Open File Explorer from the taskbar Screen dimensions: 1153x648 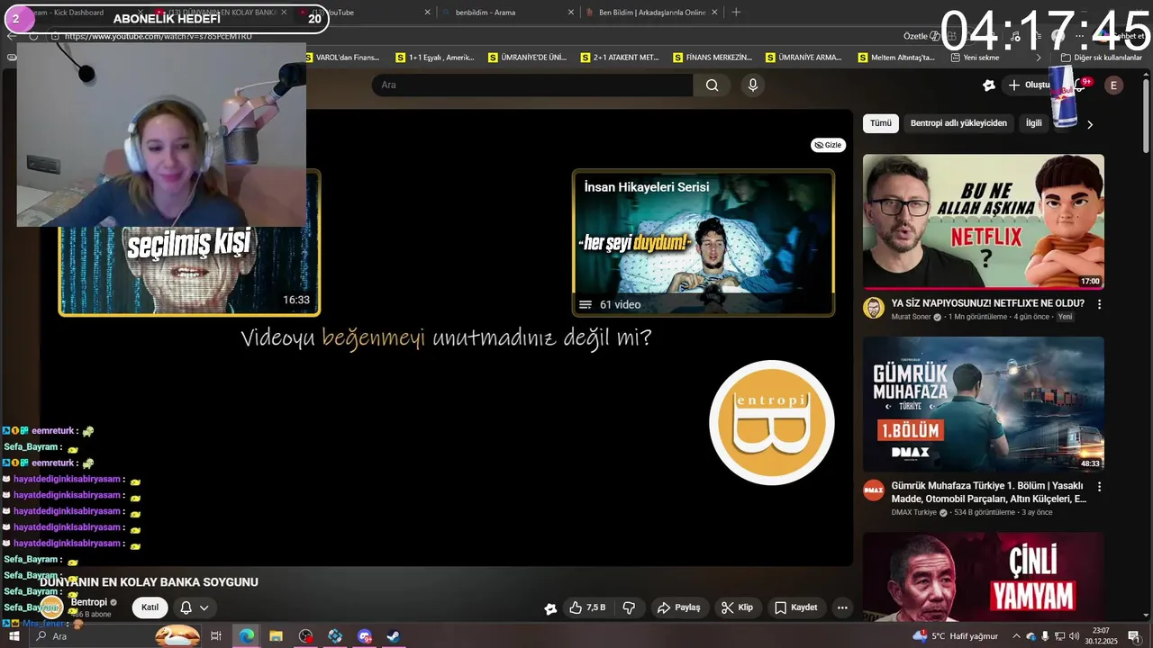276,636
